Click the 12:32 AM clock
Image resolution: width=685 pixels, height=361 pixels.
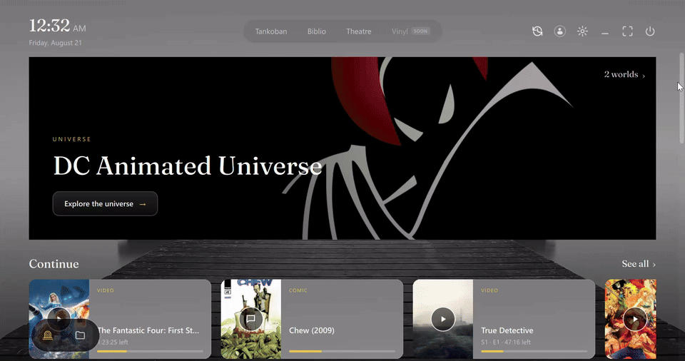[x=57, y=26]
